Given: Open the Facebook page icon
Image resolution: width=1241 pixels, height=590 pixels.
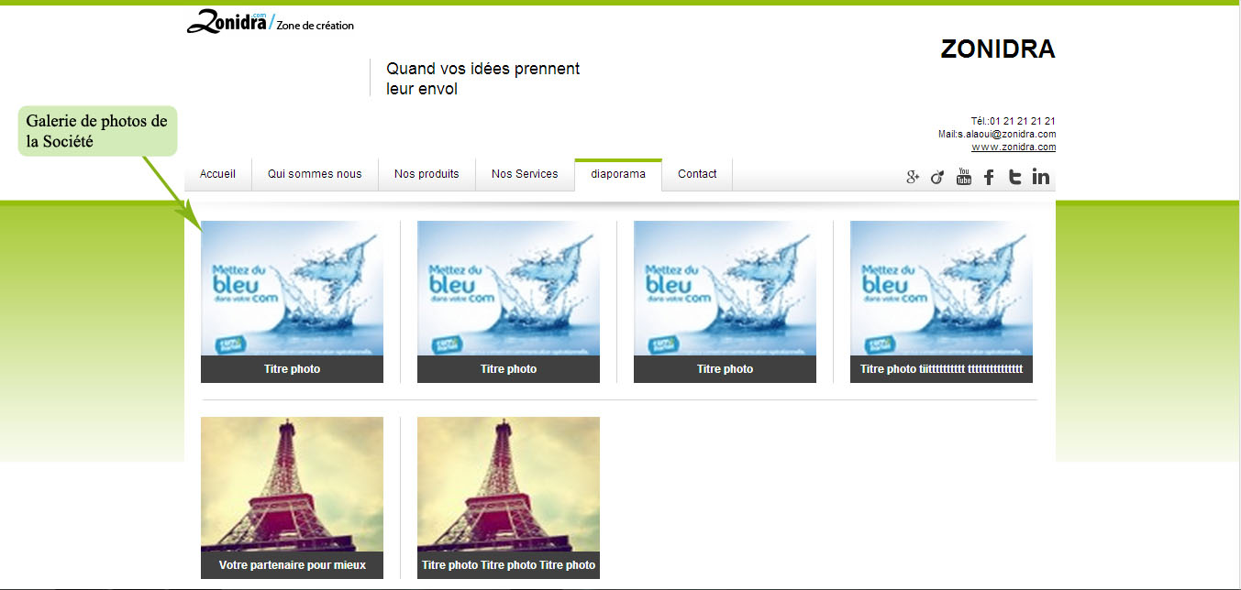Looking at the screenshot, I should (989, 178).
